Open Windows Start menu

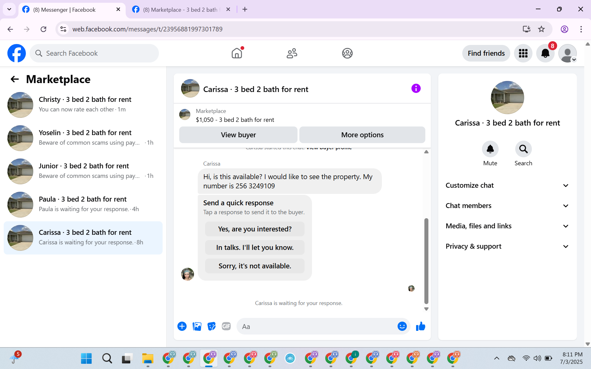(86, 358)
